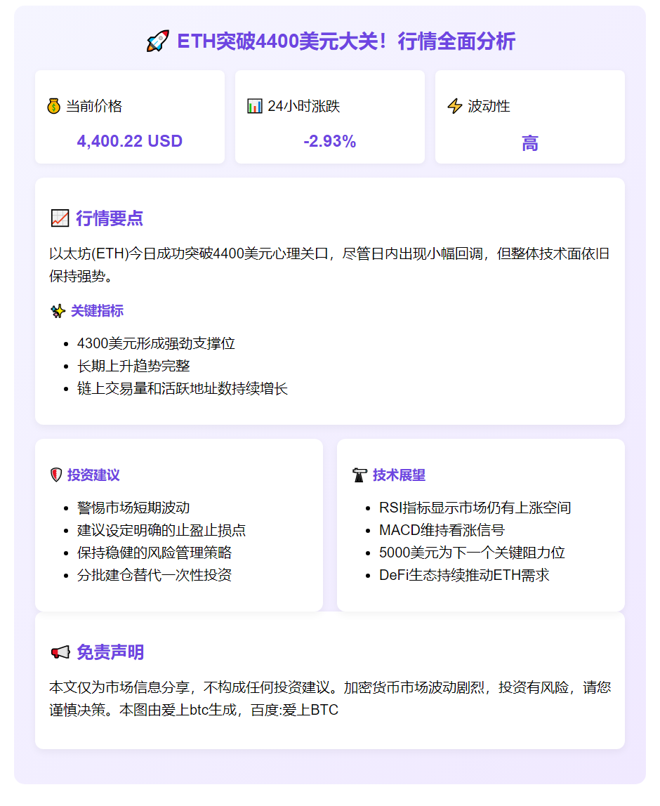The width and height of the screenshot is (660, 806).
Task: Click the 当前价格 card
Action: (x=130, y=117)
